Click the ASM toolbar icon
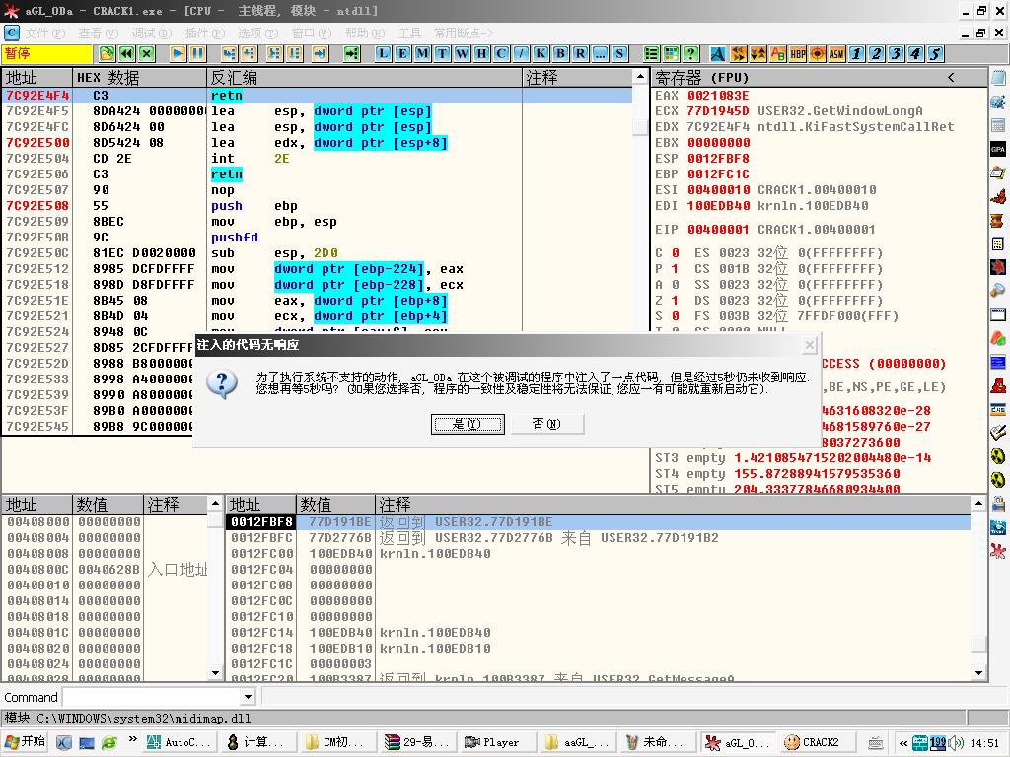 (x=836, y=53)
